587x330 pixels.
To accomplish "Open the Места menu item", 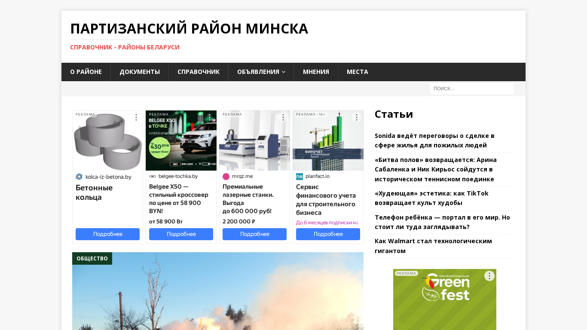I will click(358, 72).
